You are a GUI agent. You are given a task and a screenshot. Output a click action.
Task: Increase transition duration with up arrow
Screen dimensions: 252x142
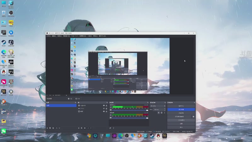tap(164, 109)
